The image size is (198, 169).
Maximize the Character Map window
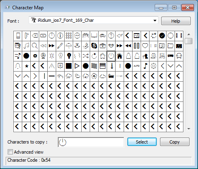(x=174, y=8)
